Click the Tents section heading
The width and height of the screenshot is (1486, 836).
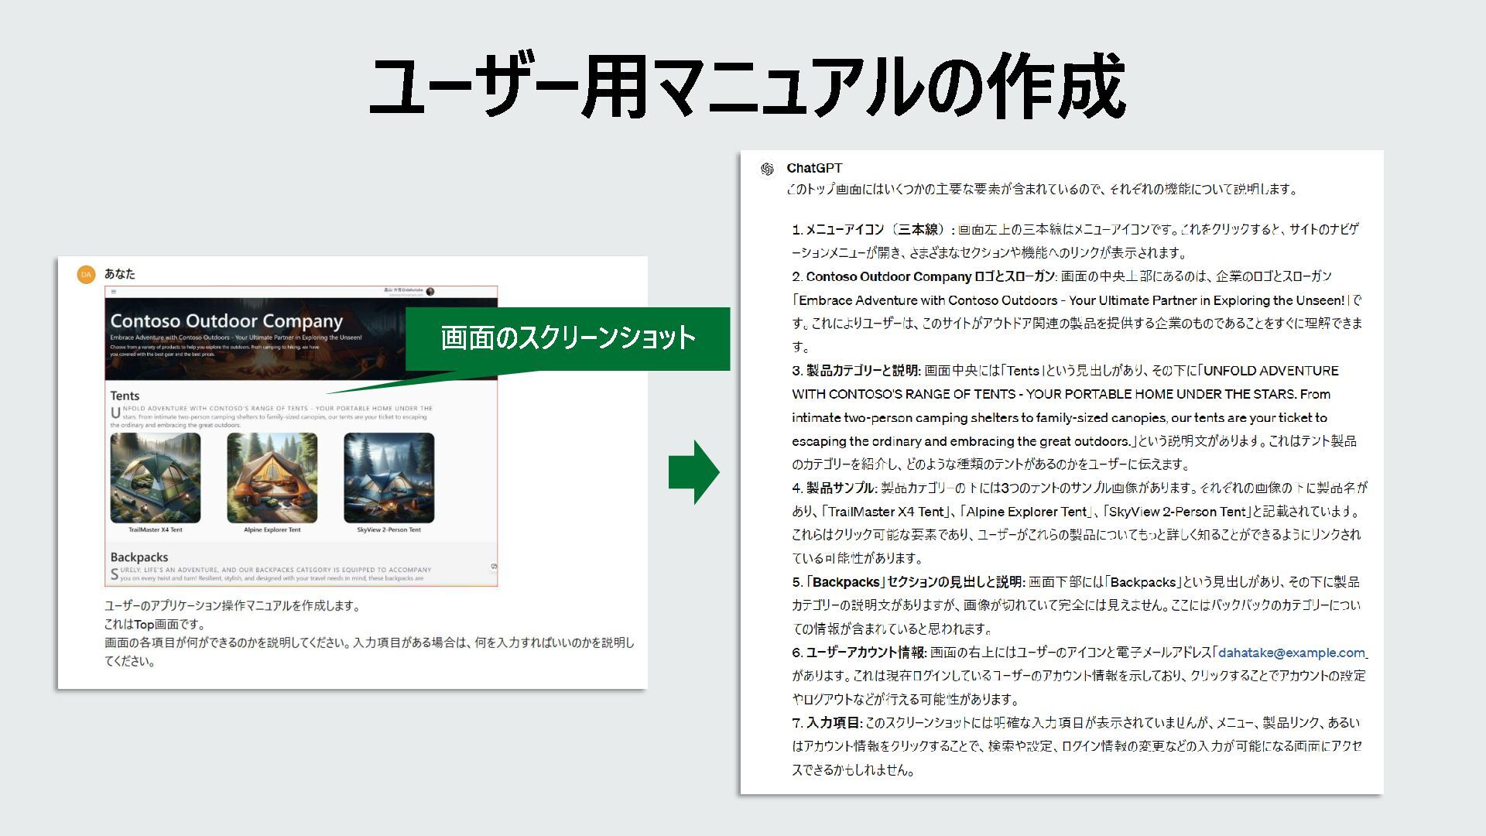tap(125, 396)
